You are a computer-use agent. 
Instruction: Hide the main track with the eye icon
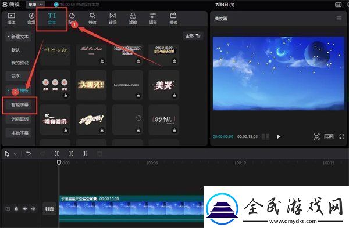click(x=24, y=209)
